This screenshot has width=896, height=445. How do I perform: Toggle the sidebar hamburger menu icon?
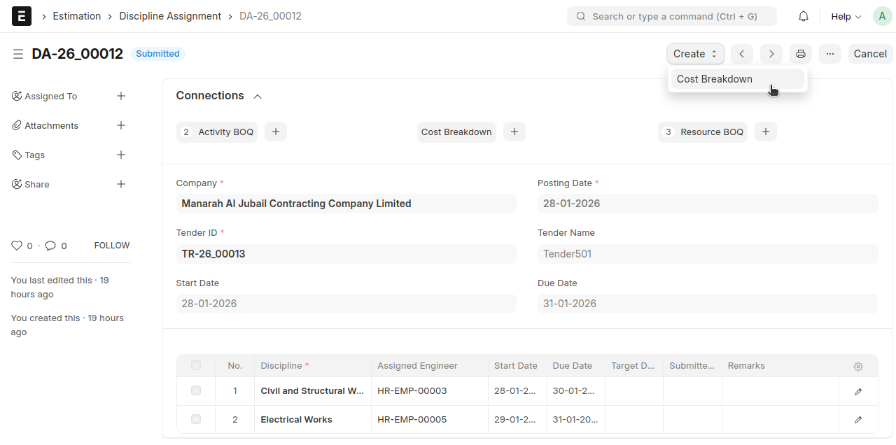(18, 54)
